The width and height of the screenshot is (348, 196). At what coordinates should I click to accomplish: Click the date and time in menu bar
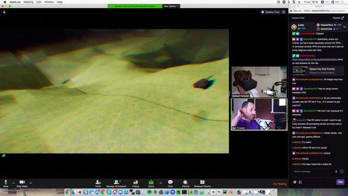310,2
